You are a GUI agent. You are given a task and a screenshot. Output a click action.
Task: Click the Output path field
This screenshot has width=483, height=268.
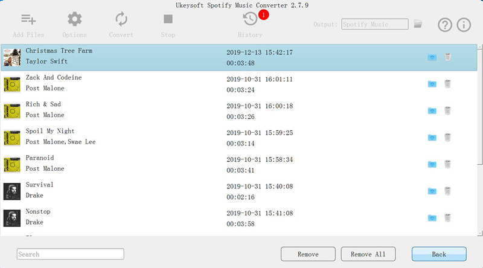click(375, 24)
